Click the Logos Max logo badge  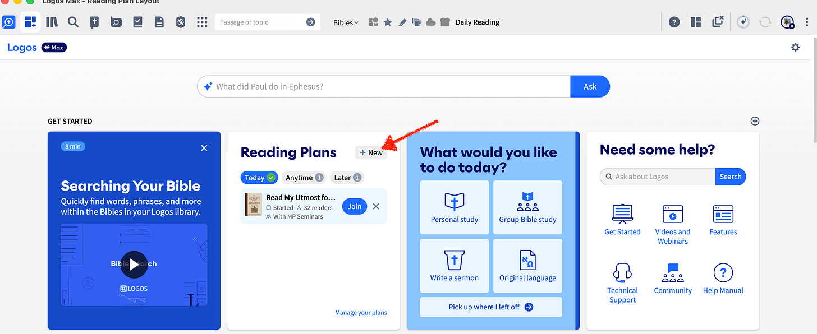pos(37,48)
